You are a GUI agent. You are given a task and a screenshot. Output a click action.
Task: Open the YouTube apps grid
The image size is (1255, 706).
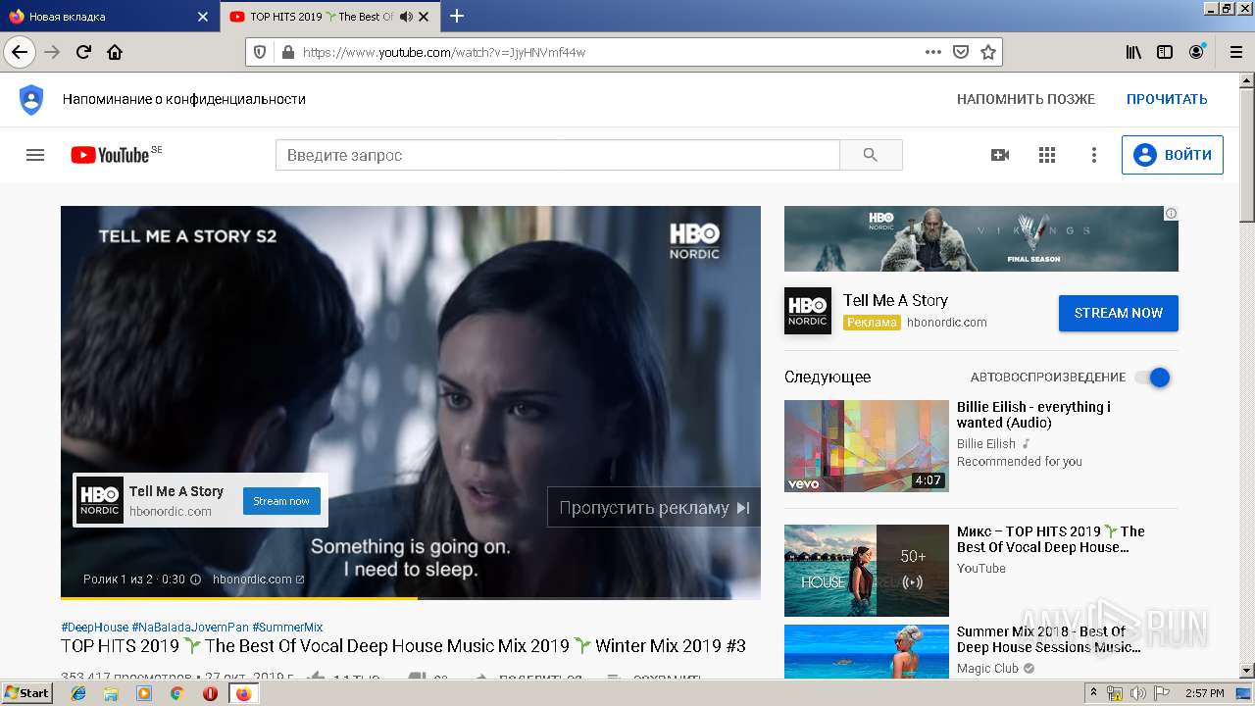[1047, 155]
